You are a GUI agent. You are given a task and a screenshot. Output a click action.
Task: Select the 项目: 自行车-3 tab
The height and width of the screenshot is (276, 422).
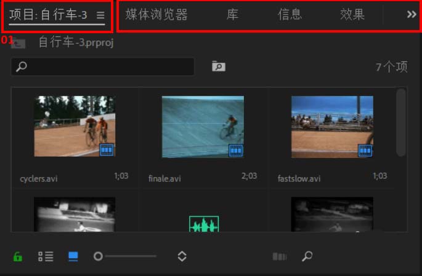48,15
